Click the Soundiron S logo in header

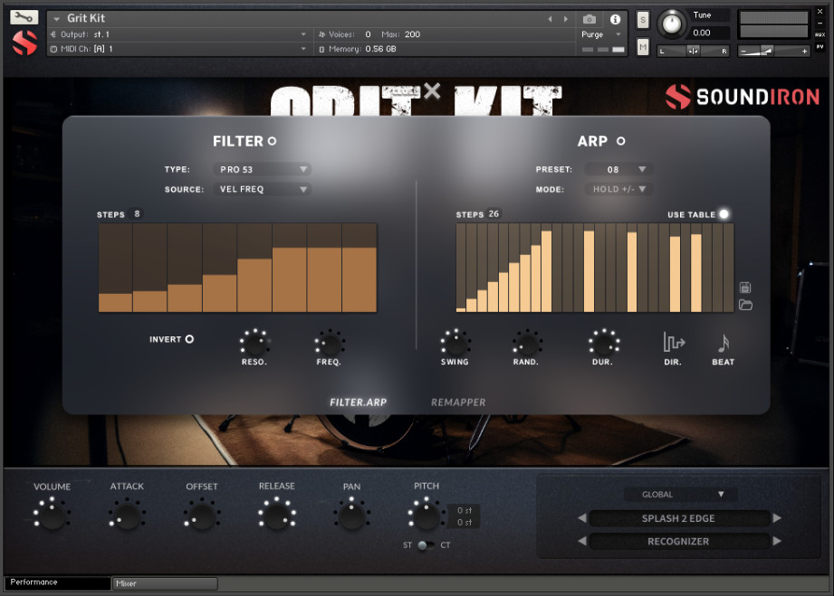tap(24, 43)
